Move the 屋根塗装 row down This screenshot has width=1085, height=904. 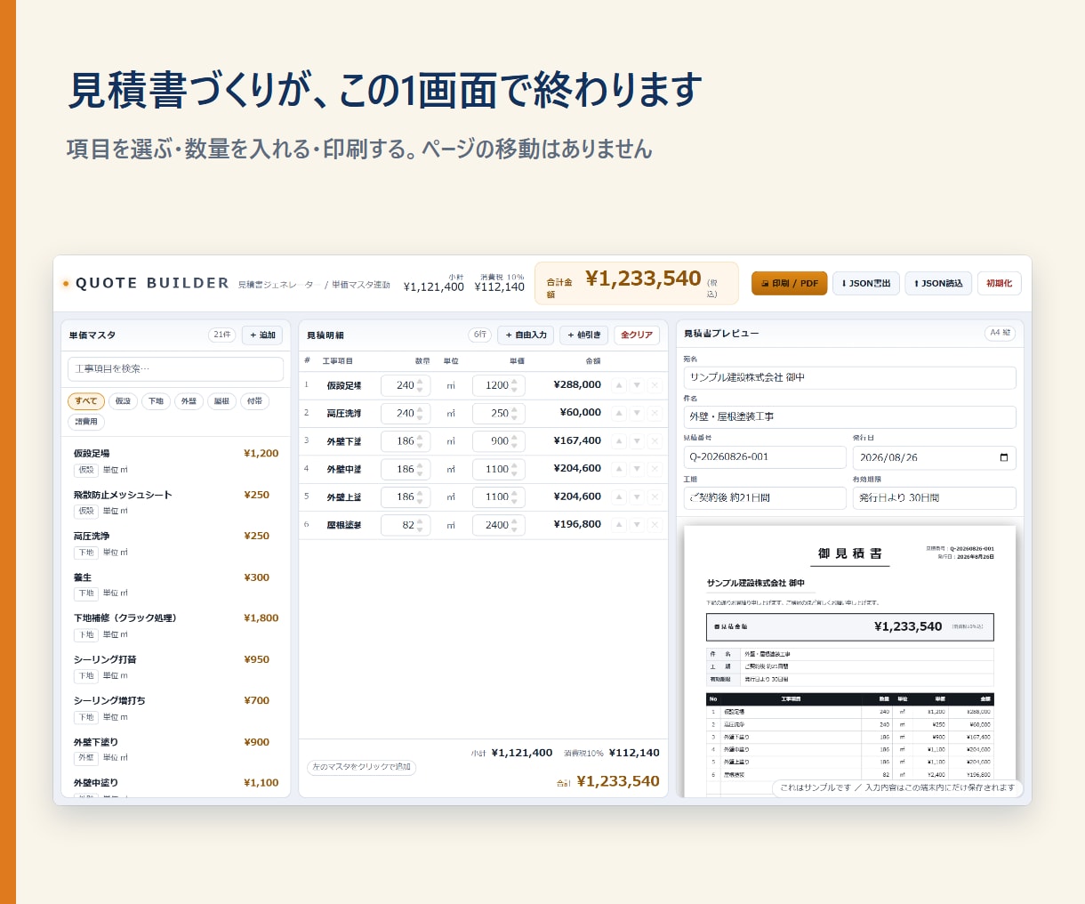point(637,525)
